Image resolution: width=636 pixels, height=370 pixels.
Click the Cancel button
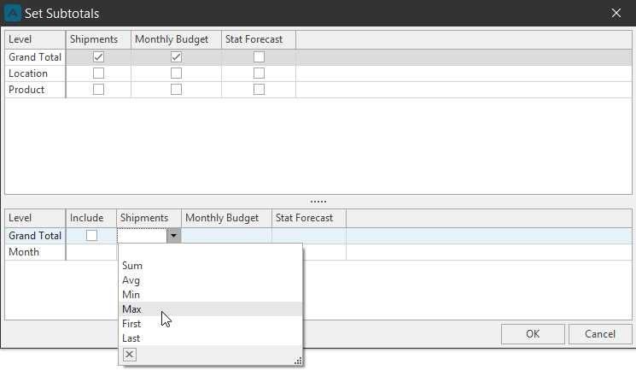(x=600, y=334)
